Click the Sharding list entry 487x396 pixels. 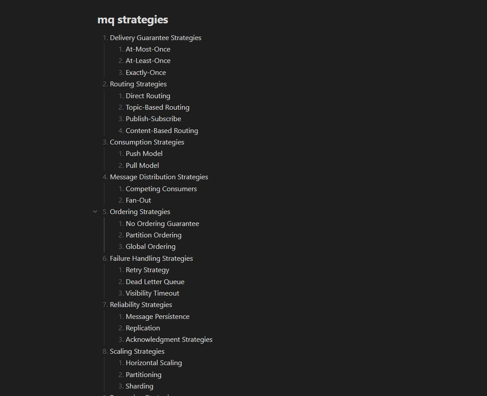[140, 386]
